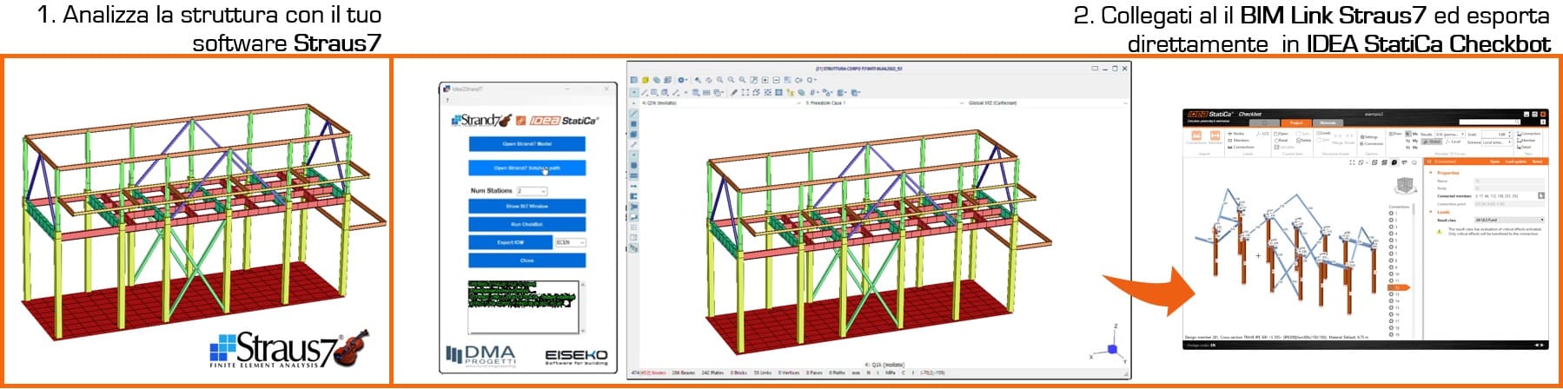Click Reset in Checkbot connection panel header
The height and width of the screenshot is (389, 1563).
1537,162
